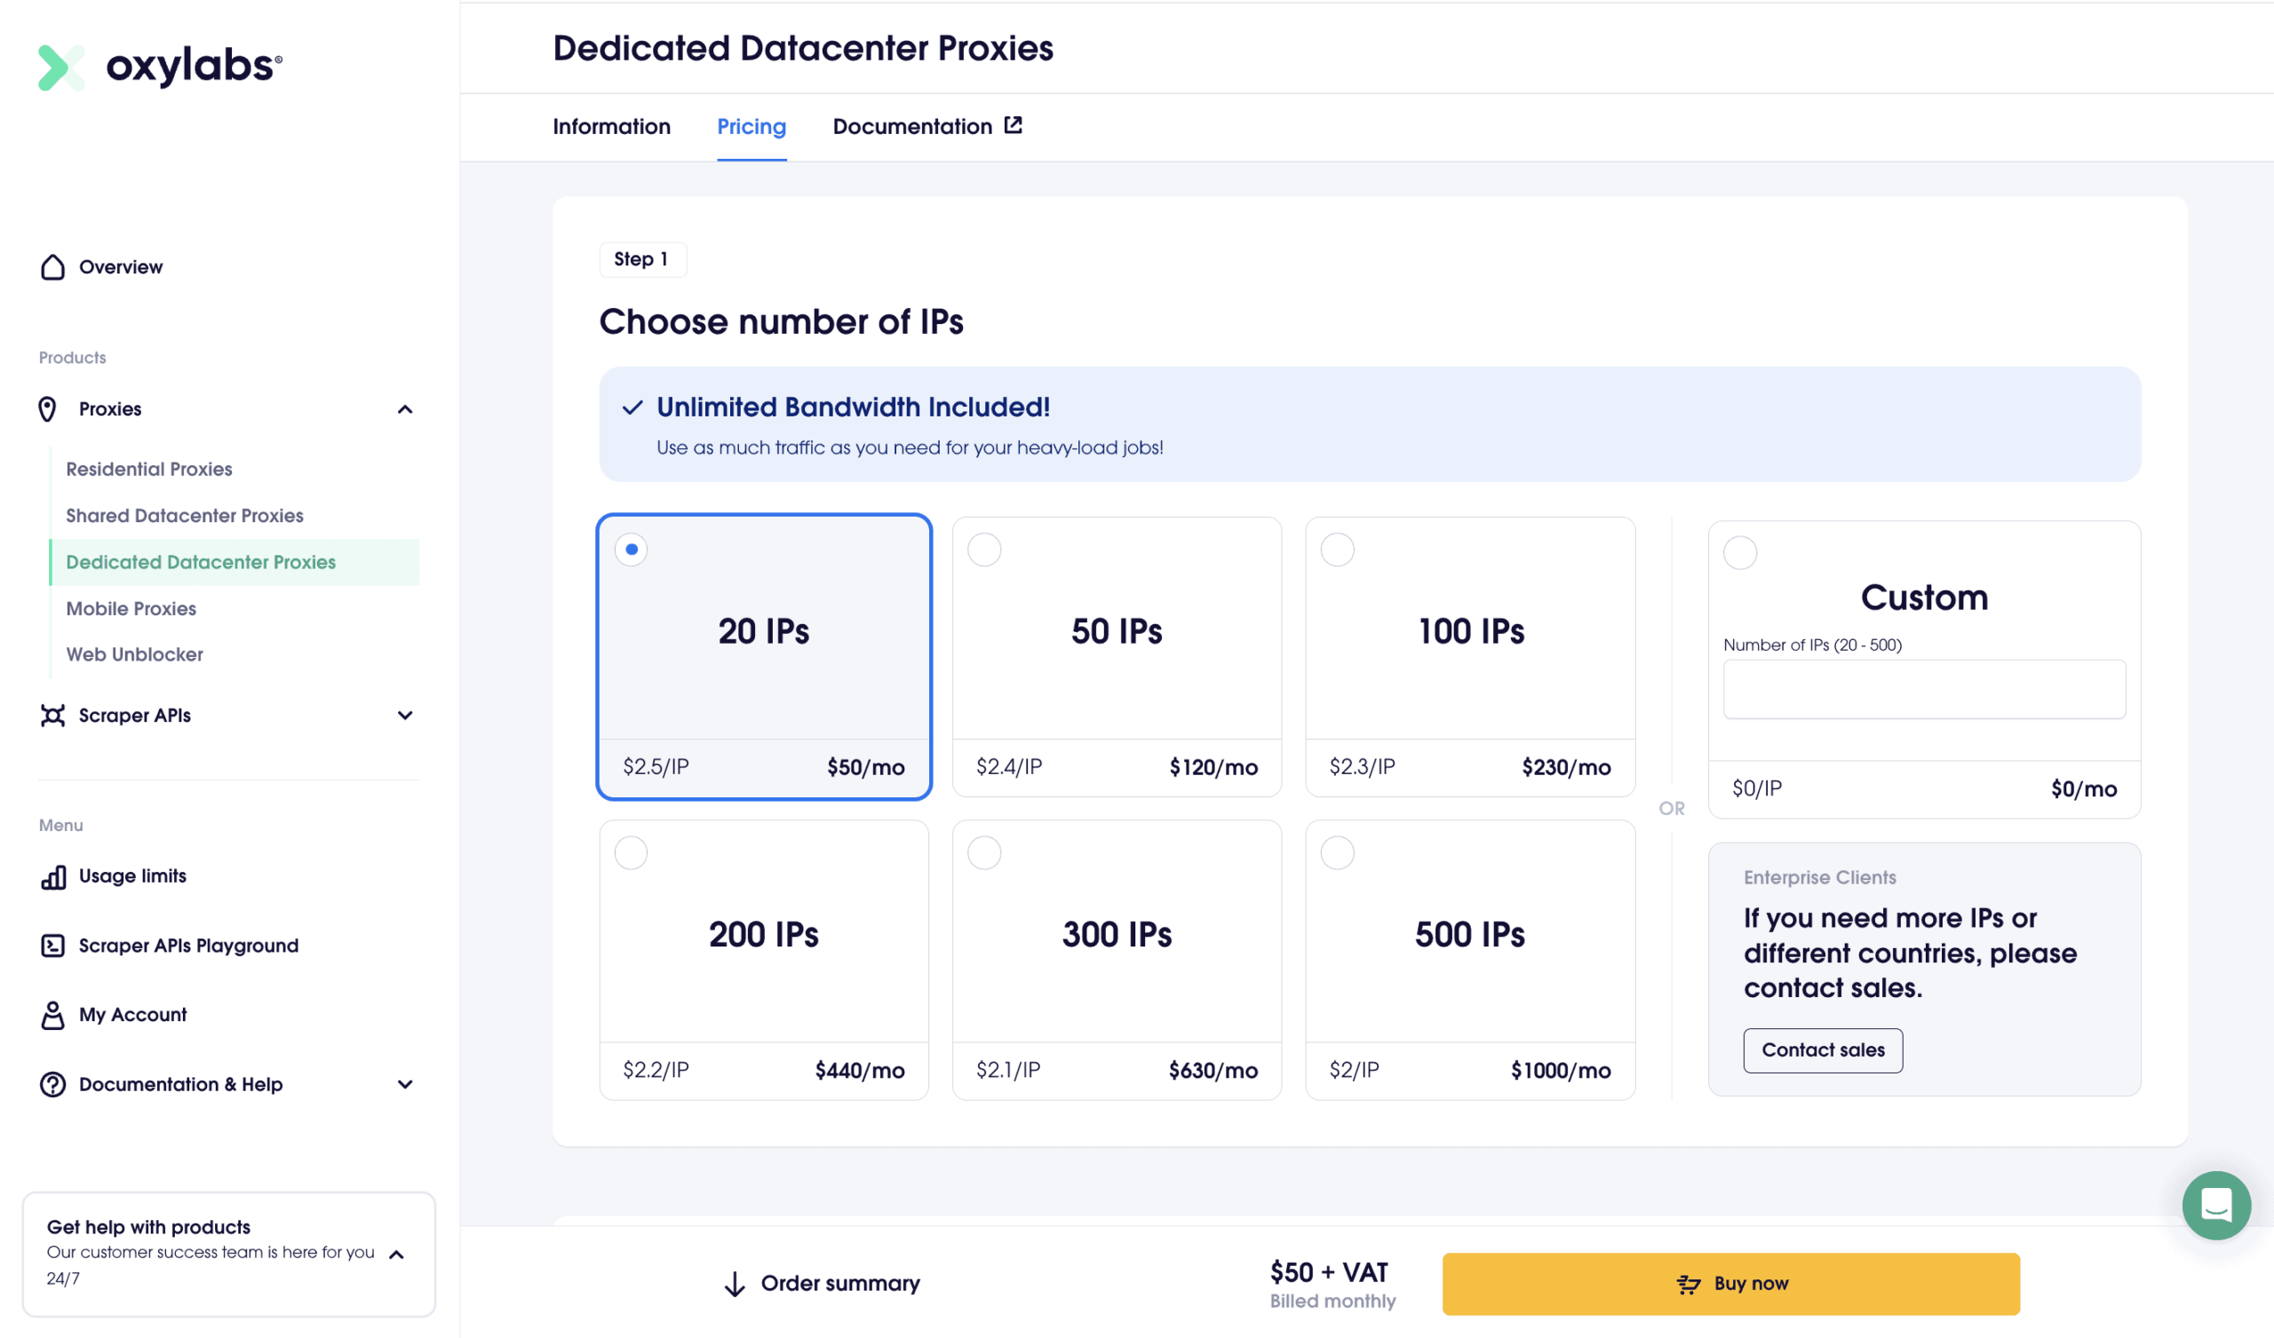Click the cart icon in Buy now
The height and width of the screenshot is (1338, 2274).
[1688, 1284]
